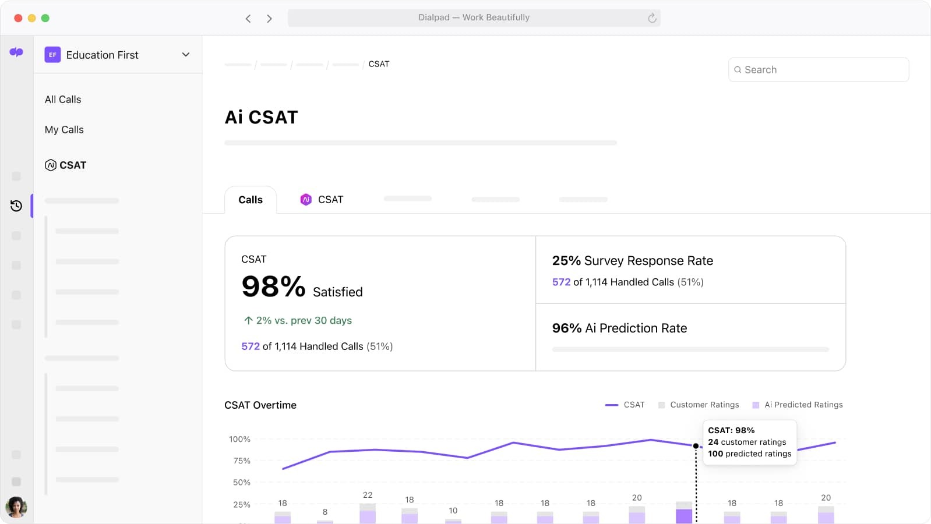
Task: Click the Dialpad logo icon
Action: pyautogui.click(x=16, y=52)
